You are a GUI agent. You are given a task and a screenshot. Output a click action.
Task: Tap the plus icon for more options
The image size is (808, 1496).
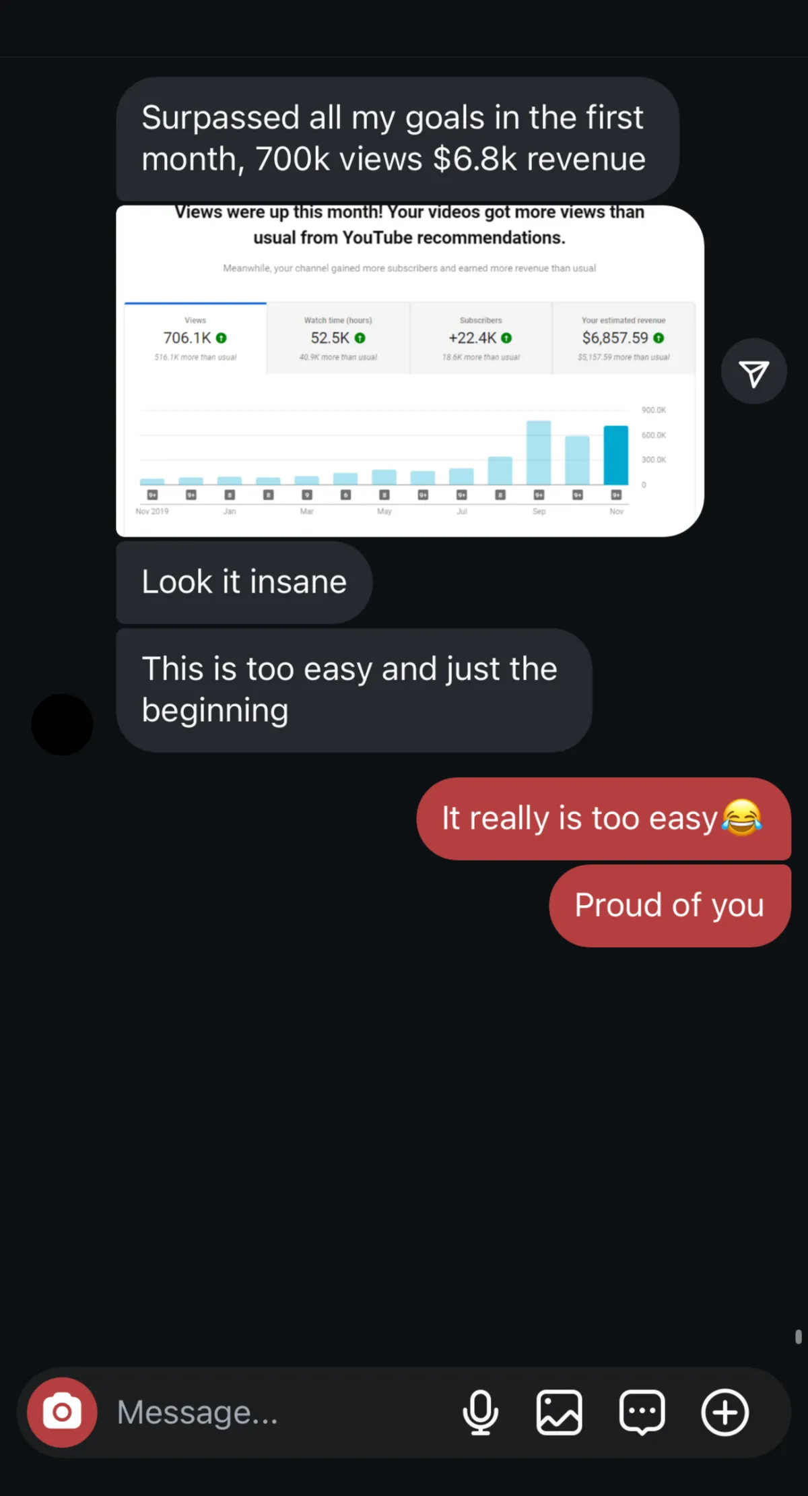click(725, 1412)
